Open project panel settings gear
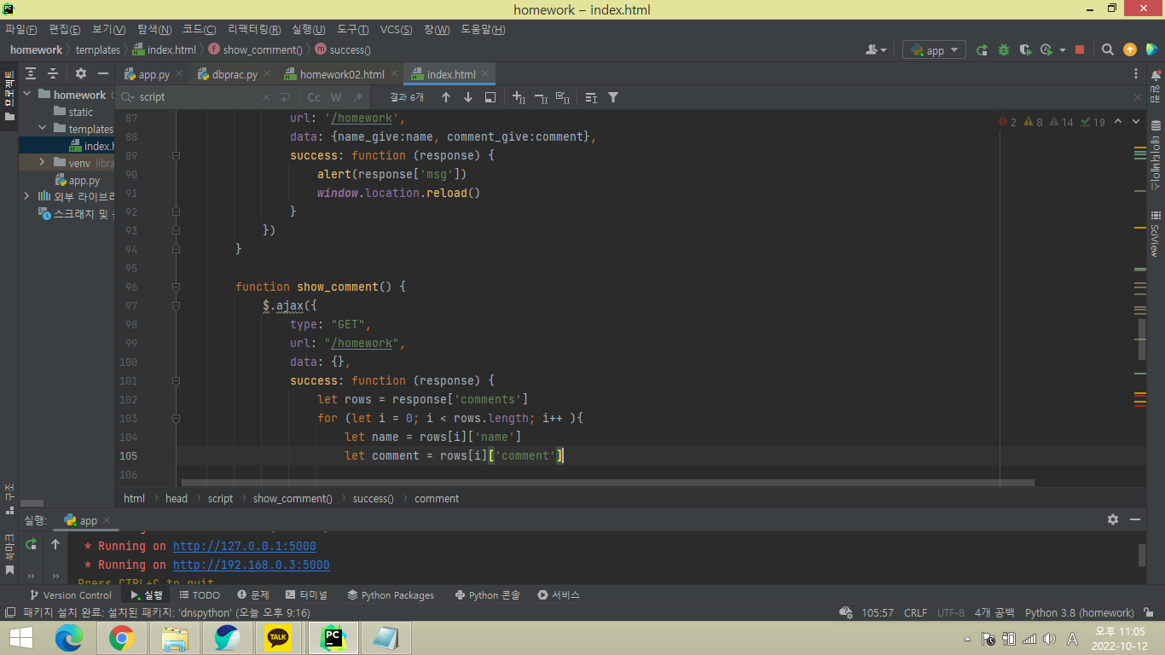The height and width of the screenshot is (655, 1165). point(81,74)
